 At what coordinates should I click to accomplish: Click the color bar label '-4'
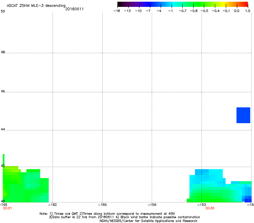pos(159,11)
